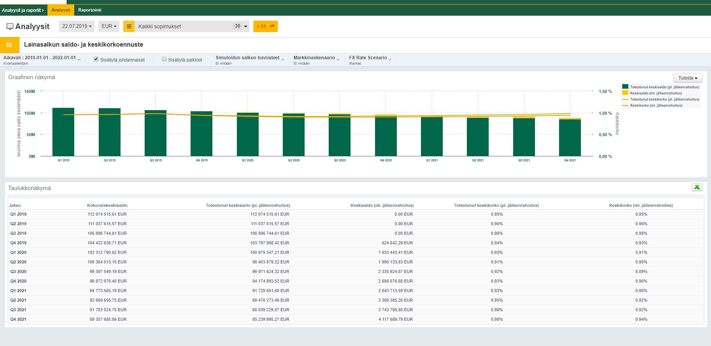This screenshot has height=346, width=711.
Task: Click Toteutunut keskikorko line legend icon
Action: pyautogui.click(x=625, y=99)
